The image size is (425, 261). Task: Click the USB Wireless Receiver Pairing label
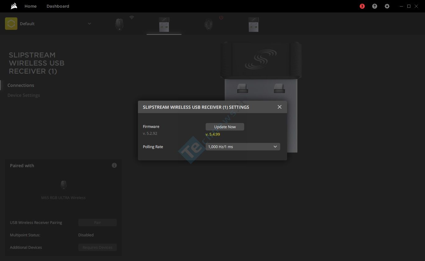tap(36, 222)
